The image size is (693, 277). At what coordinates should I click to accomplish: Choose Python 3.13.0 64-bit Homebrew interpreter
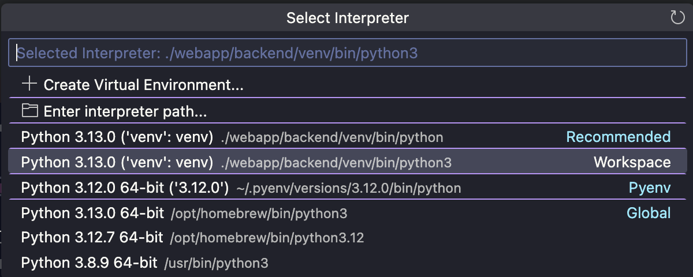[x=92, y=214]
